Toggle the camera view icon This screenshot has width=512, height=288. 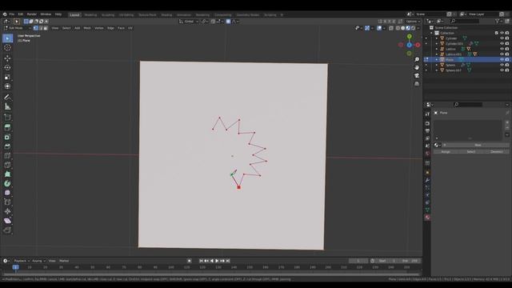click(417, 76)
